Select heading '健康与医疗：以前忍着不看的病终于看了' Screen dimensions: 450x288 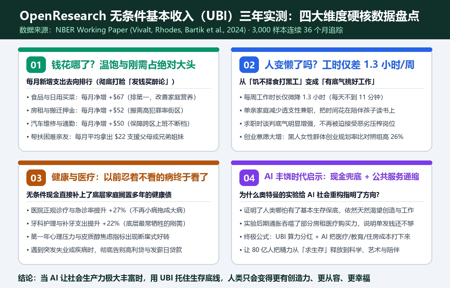coord(130,177)
